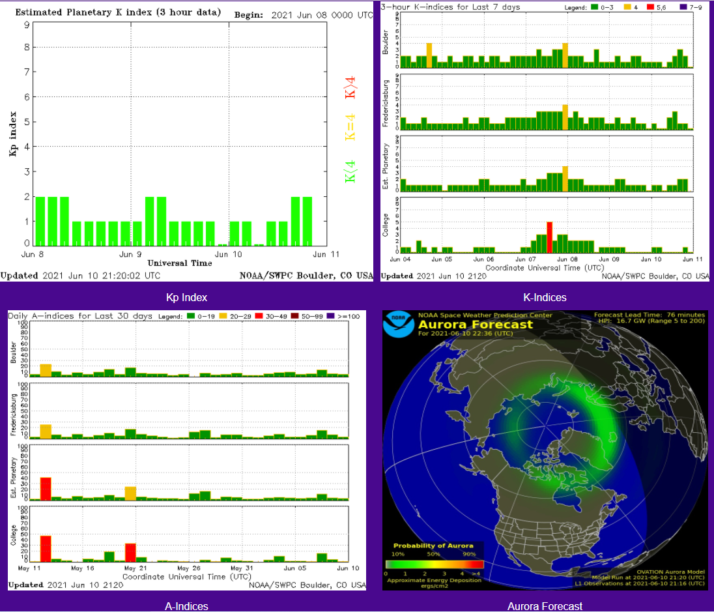Viewport: 714px width, 612px height.
Task: Click the Probability of Aurora color scale bar
Action: (435, 564)
